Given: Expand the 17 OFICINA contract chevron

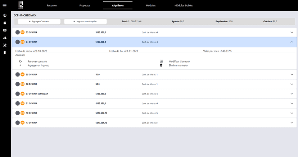Looking at the screenshot, I should pos(292,123).
